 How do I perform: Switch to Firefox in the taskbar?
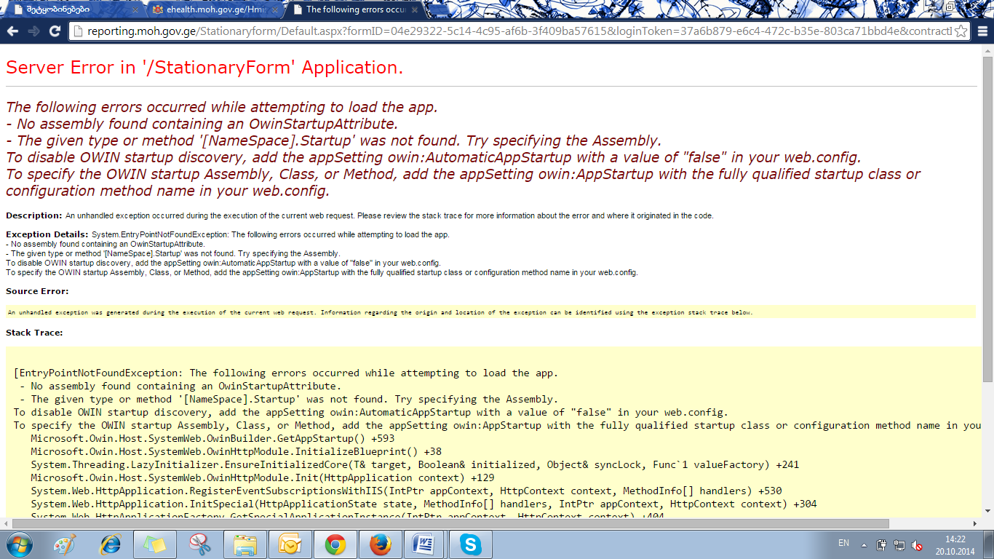pyautogui.click(x=380, y=544)
